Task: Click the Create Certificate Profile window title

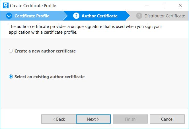Action: pyautogui.click(x=33, y=5)
